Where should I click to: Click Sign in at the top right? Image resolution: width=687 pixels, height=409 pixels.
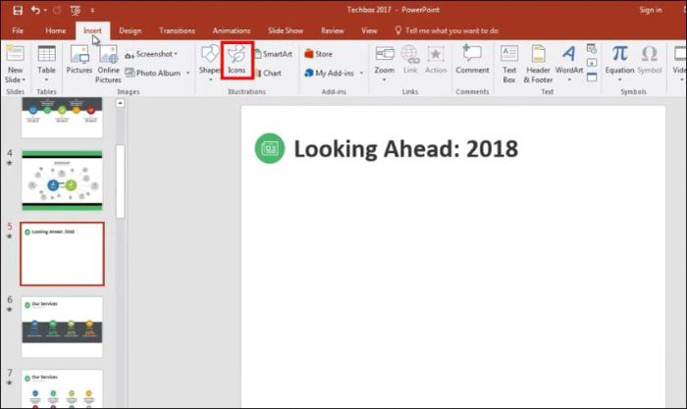[651, 10]
